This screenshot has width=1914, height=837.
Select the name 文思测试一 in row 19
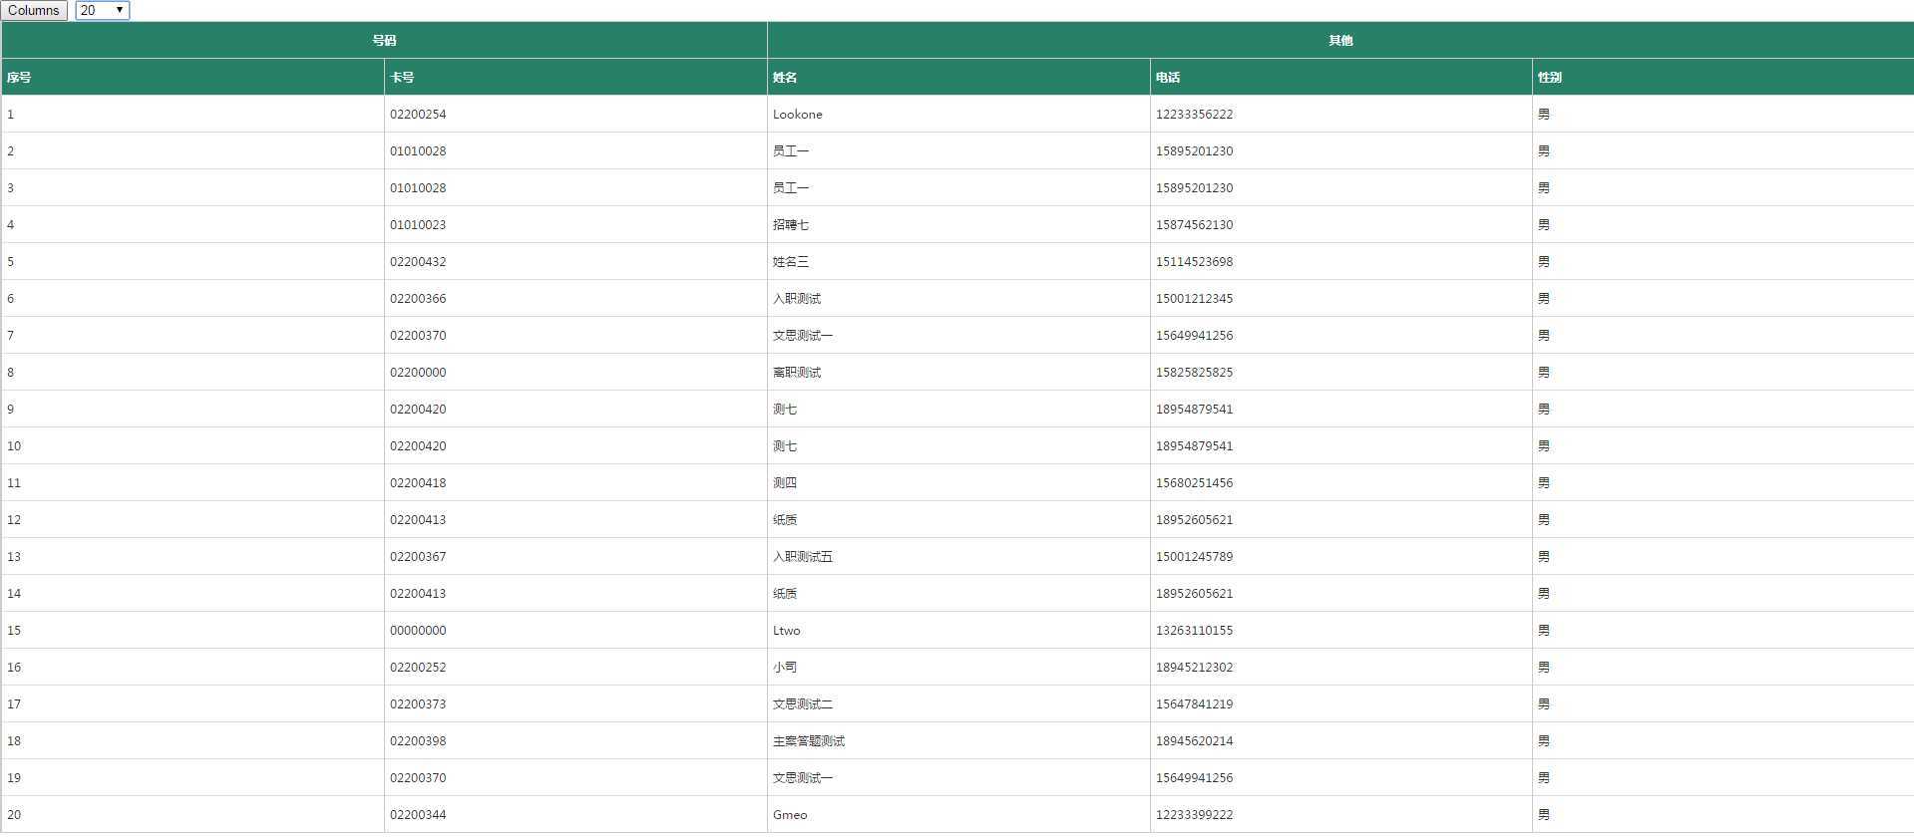[803, 778]
